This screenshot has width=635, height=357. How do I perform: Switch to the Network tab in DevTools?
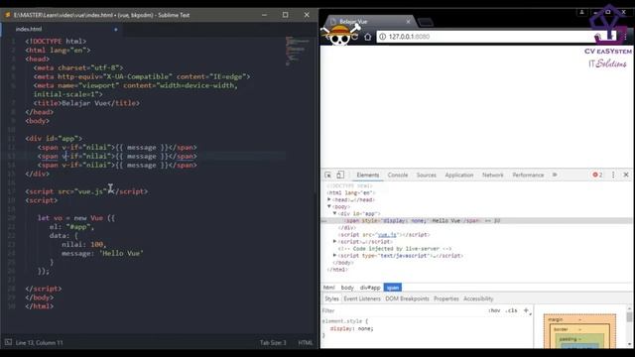pyautogui.click(x=493, y=175)
